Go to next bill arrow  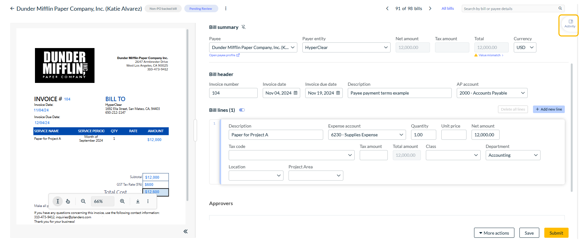[430, 8]
